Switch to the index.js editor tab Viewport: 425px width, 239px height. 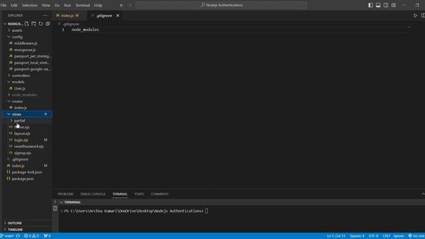[67, 16]
